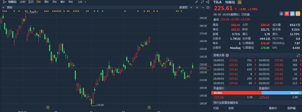Open the help icon next to 逐笔交易
Viewport: 302px width, 112px height.
[227, 55]
